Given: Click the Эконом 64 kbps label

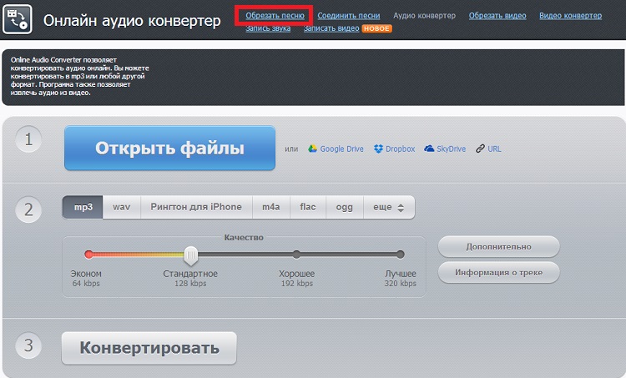Looking at the screenshot, I should coord(86,278).
